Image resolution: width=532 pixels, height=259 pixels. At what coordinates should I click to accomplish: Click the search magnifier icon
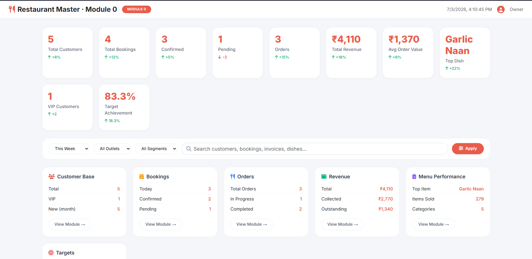click(189, 149)
